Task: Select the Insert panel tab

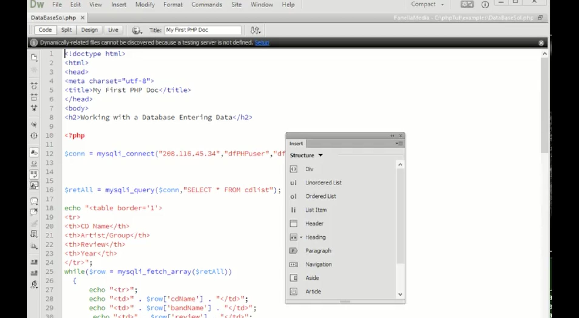Action: 296,144
